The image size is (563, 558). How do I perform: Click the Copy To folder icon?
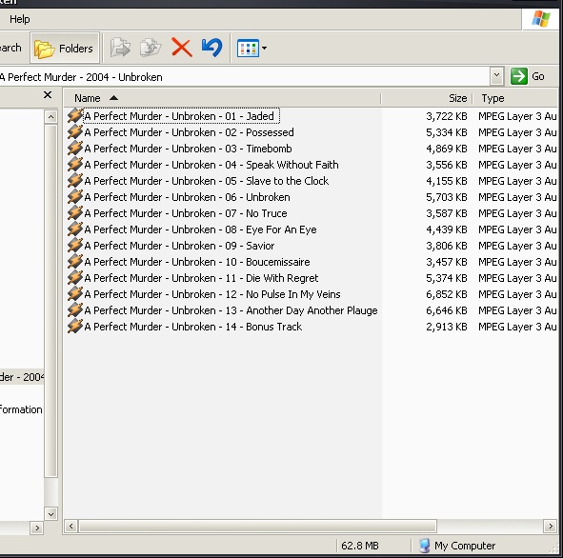click(x=151, y=48)
